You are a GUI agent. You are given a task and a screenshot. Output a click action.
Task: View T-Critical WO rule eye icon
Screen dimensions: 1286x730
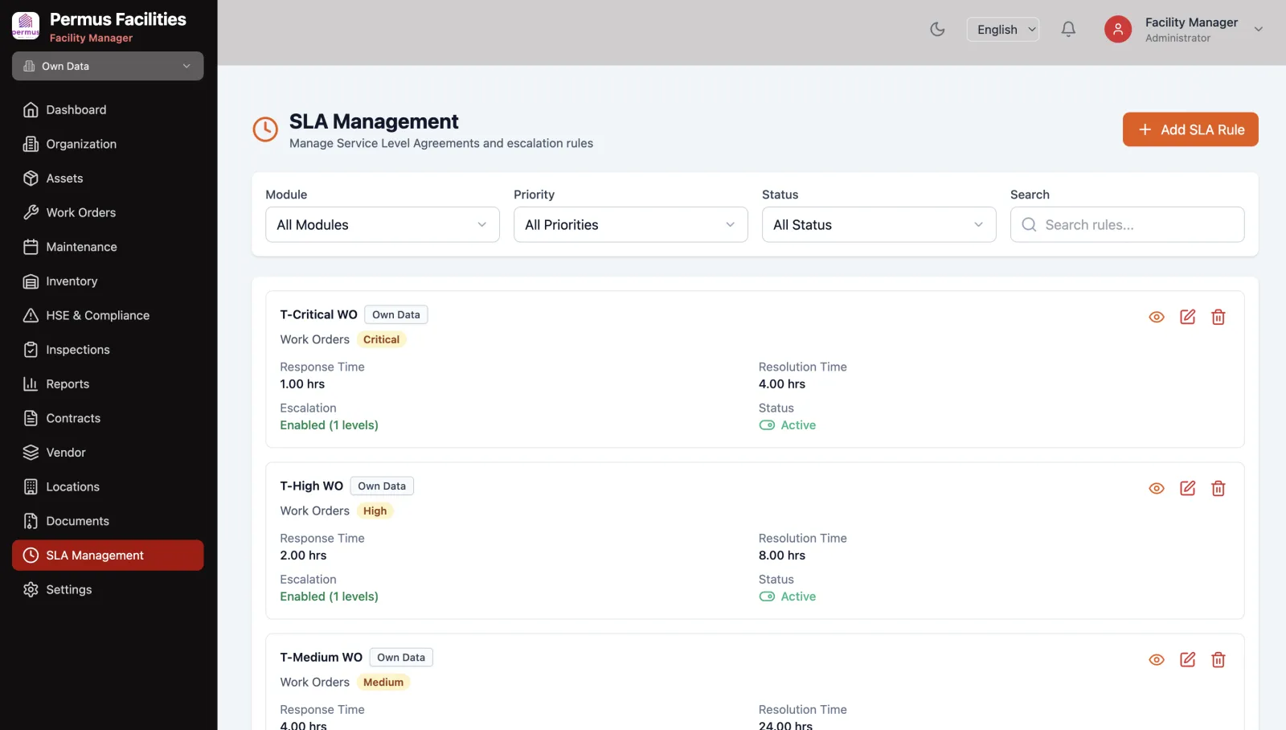point(1157,317)
